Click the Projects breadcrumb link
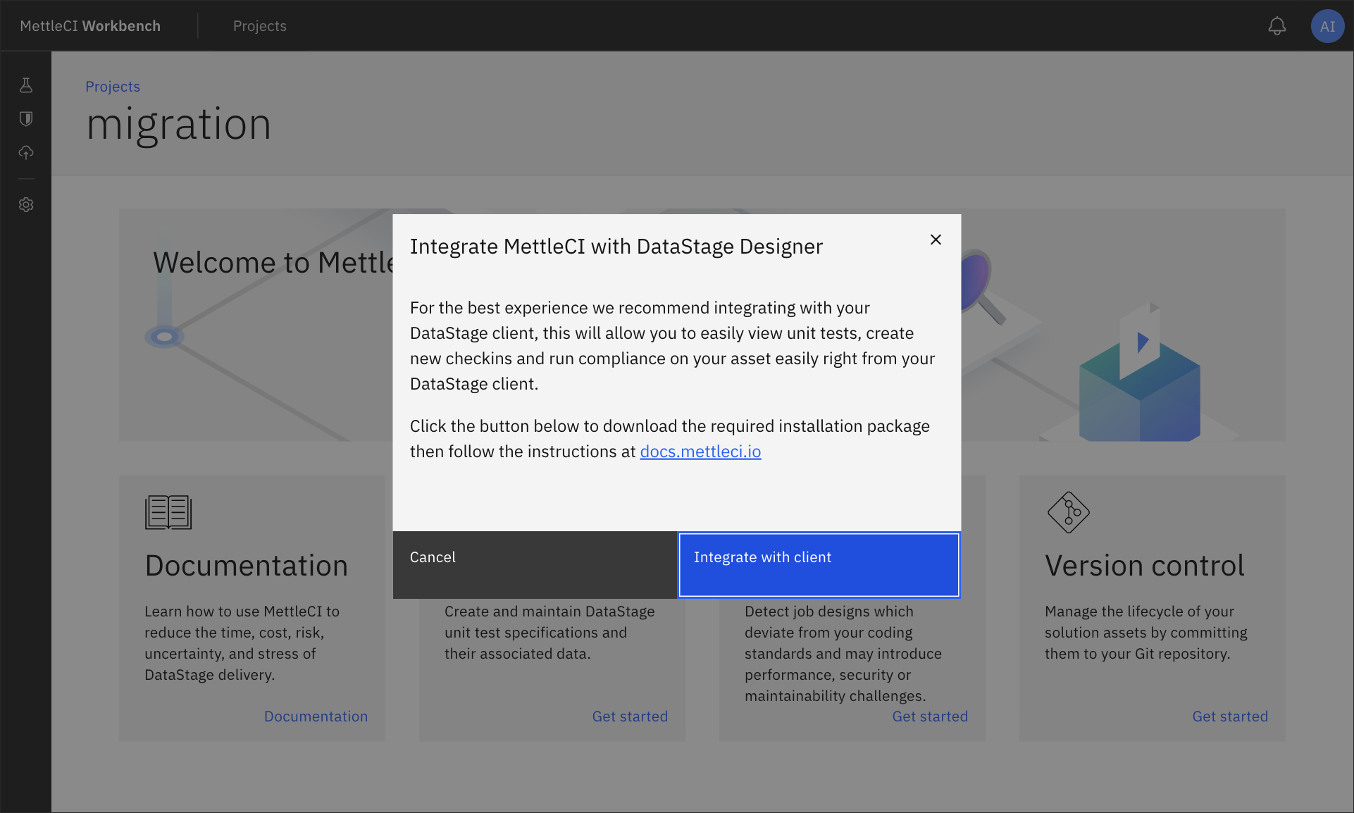This screenshot has height=813, width=1354. [x=113, y=87]
